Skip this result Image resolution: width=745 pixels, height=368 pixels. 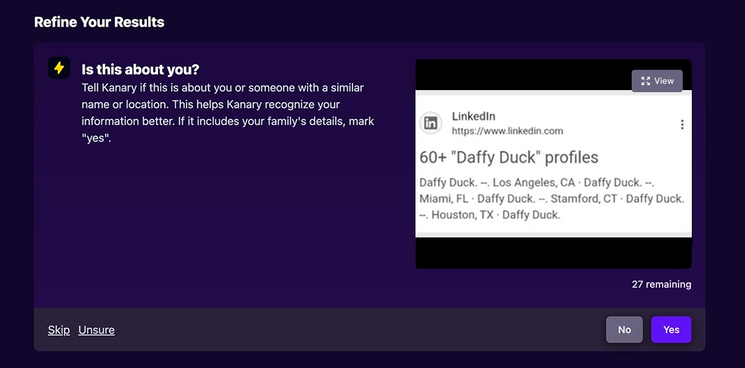click(x=59, y=330)
